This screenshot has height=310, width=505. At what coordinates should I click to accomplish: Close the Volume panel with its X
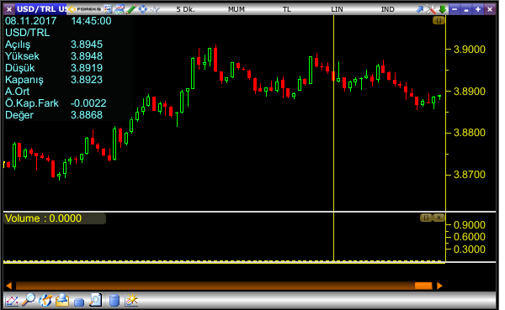[439, 218]
